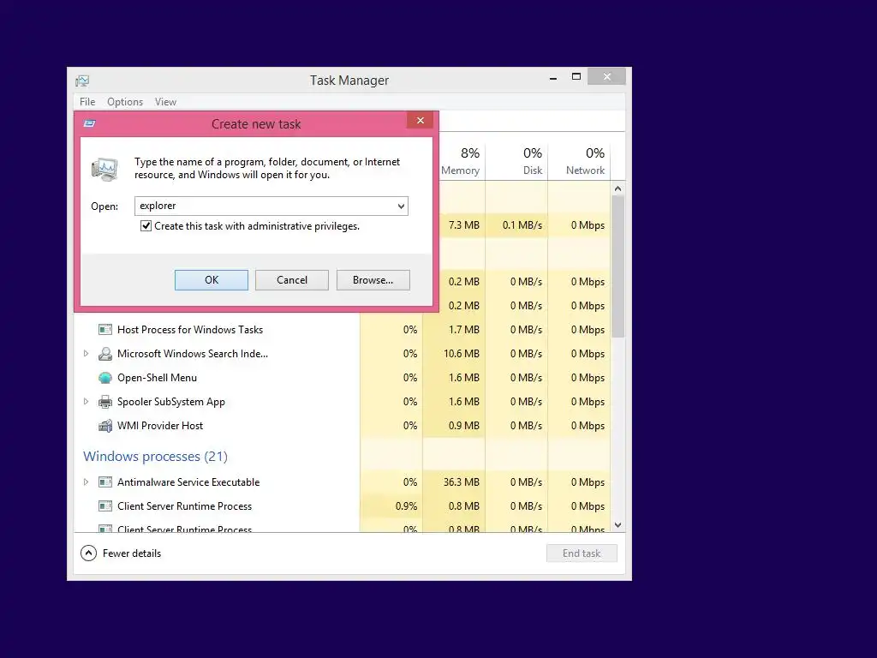Click the Task Manager title bar icon
Screen dimensions: 877x658
click(82, 81)
